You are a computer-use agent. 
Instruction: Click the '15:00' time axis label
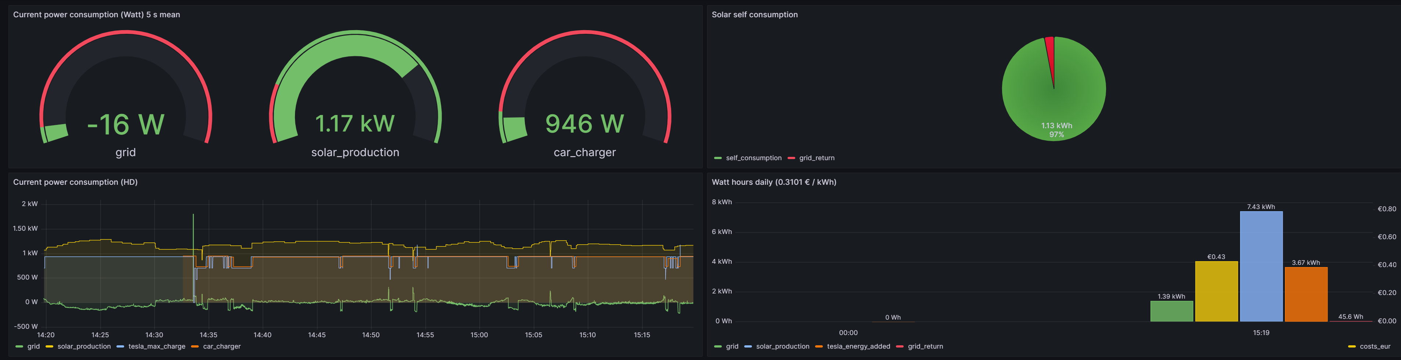click(x=479, y=335)
